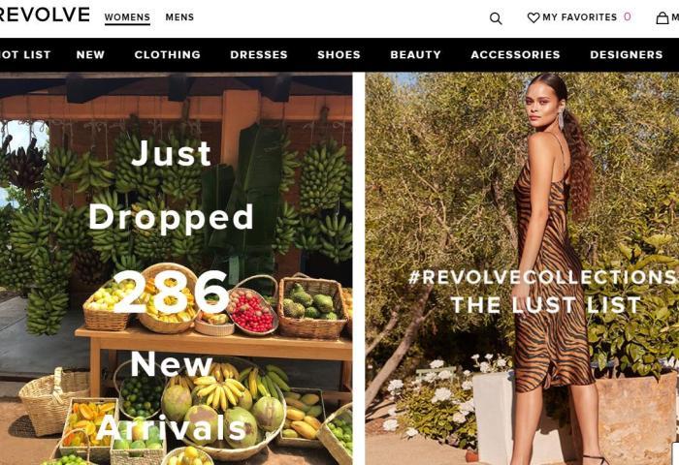The image size is (679, 465).
Task: Open the shopping bag icon
Action: [663, 17]
